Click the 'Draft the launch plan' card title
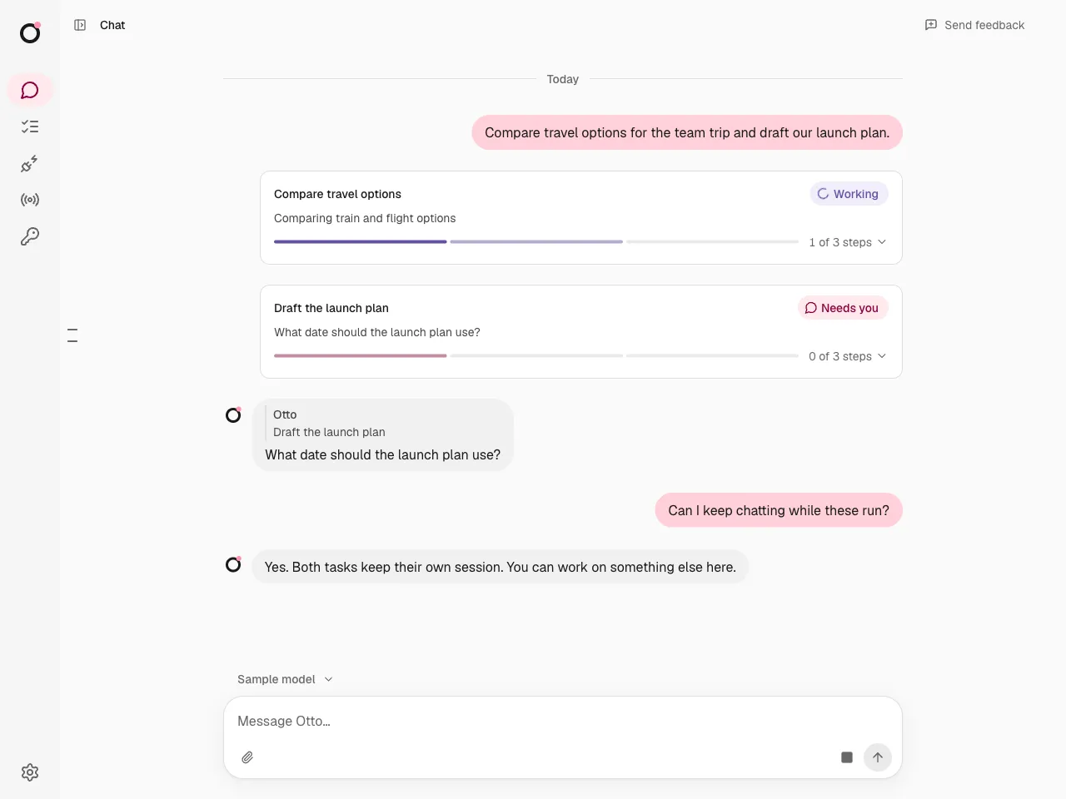Screen dimensions: 1066x799 click(331, 308)
